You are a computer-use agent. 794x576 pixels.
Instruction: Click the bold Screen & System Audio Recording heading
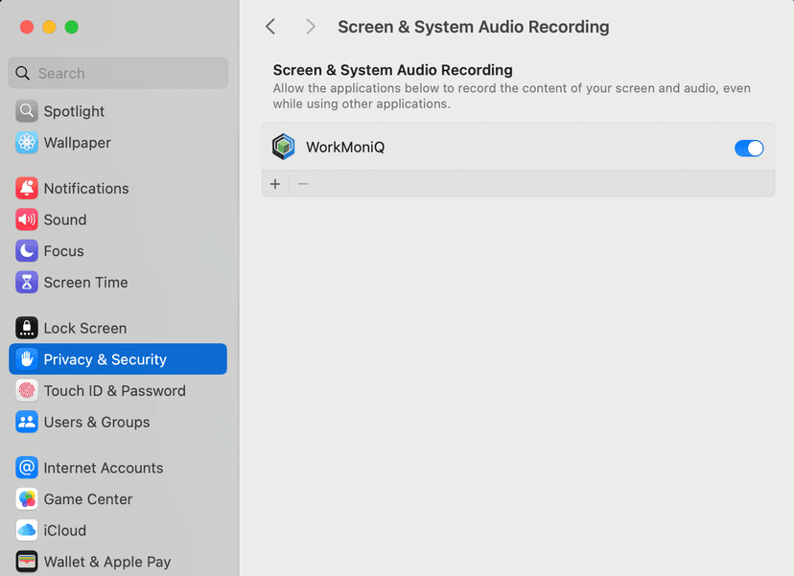click(393, 70)
